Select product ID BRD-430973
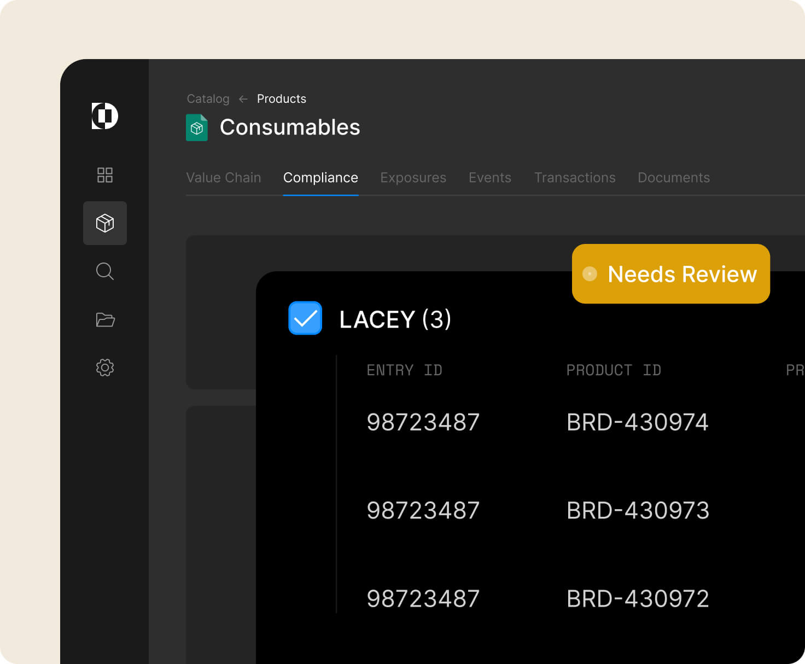Viewport: 805px width, 664px height. [x=638, y=511]
